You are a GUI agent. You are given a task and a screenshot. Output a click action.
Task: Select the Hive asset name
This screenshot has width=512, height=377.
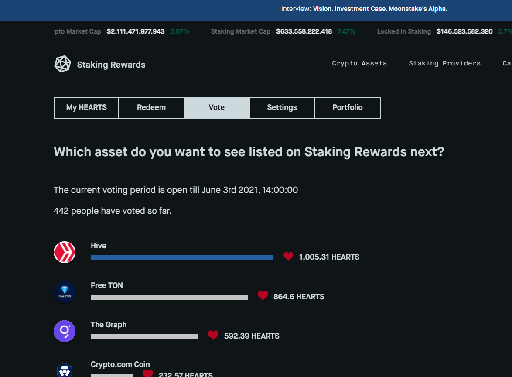pyautogui.click(x=98, y=246)
